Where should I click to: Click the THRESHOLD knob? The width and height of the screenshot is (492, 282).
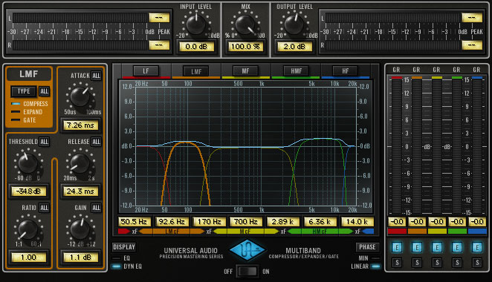click(27, 163)
